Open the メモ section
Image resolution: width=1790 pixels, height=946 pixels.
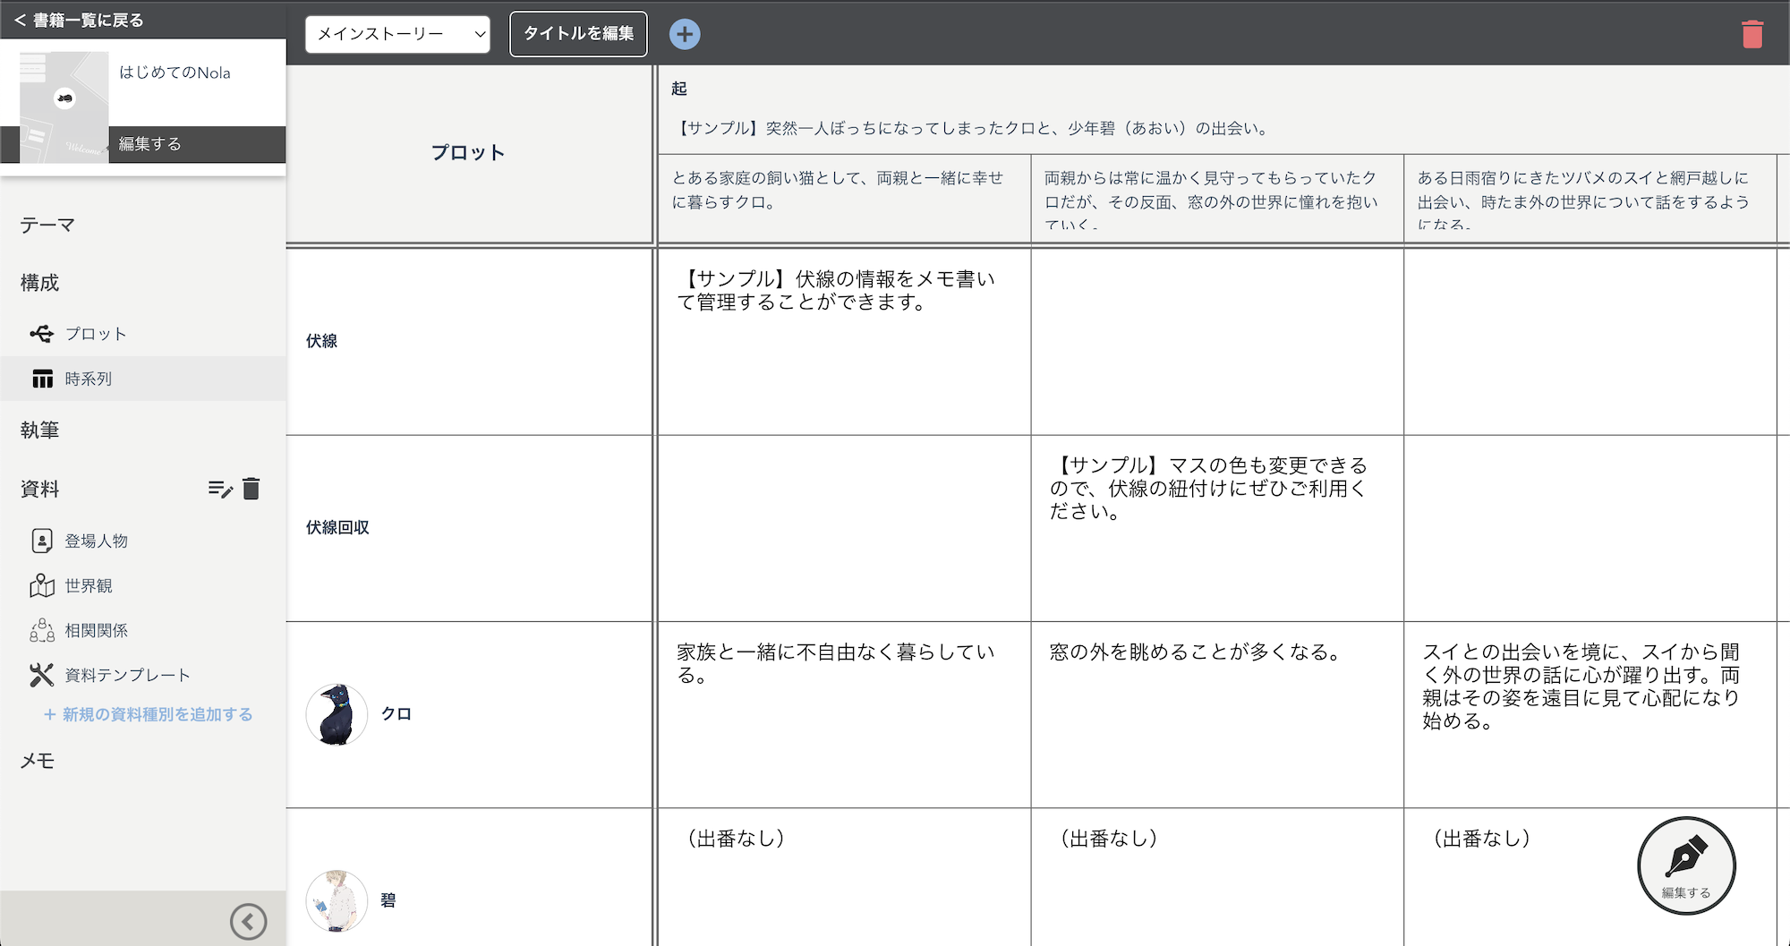coord(38,761)
